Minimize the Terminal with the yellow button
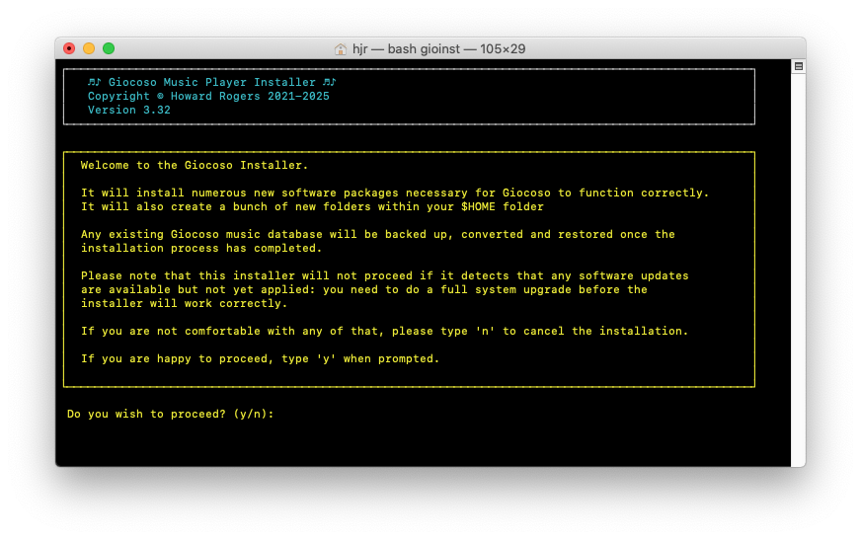This screenshot has width=861, height=540. [x=89, y=48]
